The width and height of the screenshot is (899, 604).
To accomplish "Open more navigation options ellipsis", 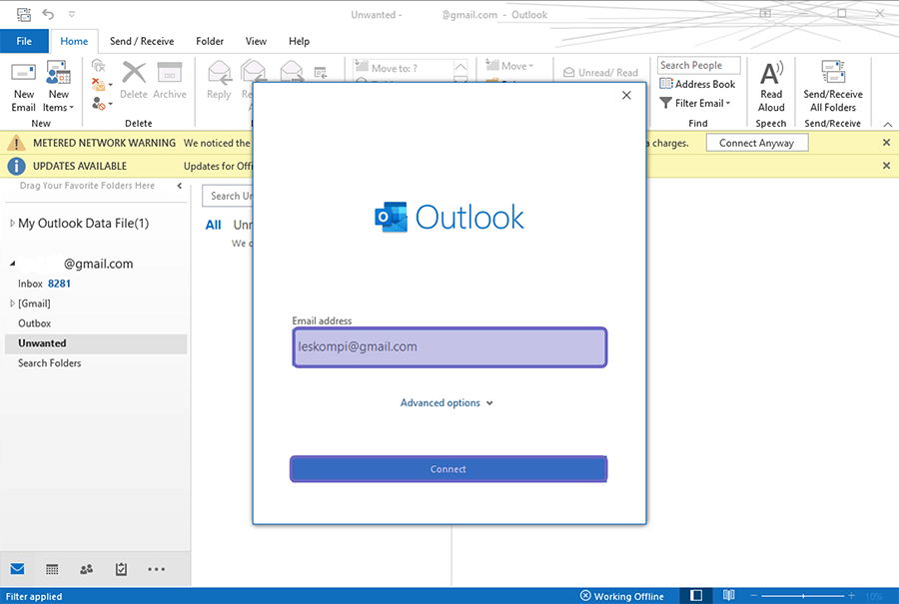I will pyautogui.click(x=156, y=569).
